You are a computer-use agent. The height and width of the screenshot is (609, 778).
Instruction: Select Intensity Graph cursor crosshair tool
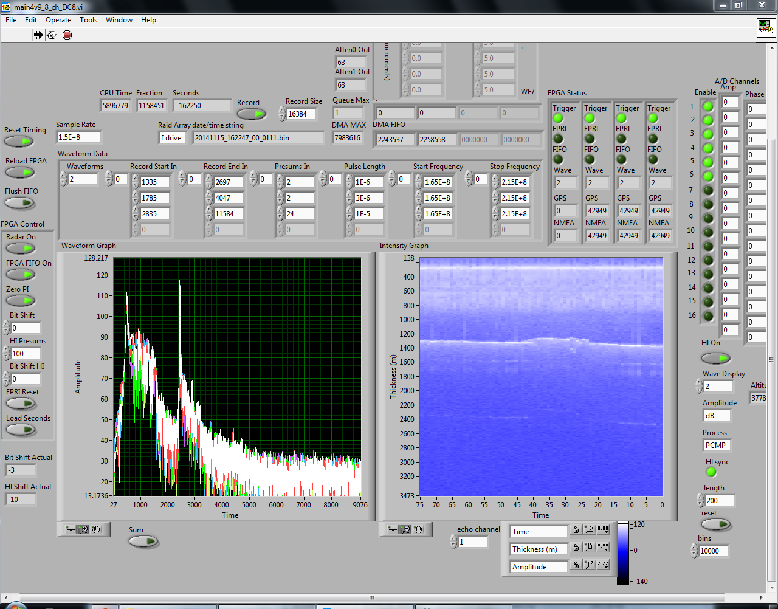(x=393, y=529)
